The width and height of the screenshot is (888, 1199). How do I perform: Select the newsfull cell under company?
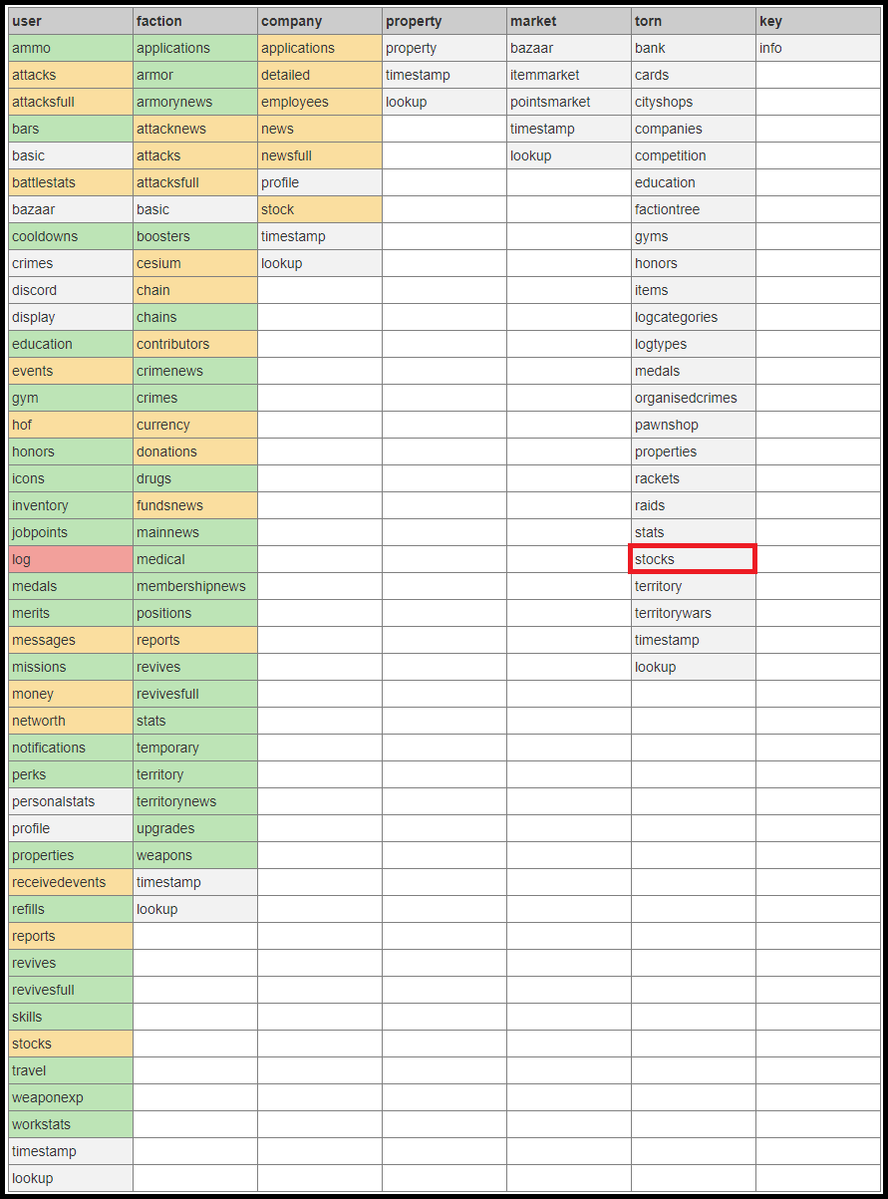pos(320,155)
